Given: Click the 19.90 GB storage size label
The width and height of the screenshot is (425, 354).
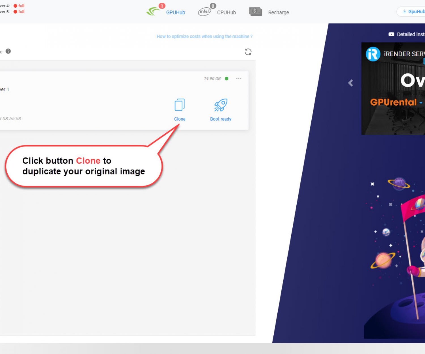Looking at the screenshot, I should point(212,79).
